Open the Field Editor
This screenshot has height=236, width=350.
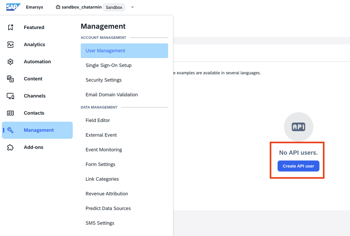tap(98, 120)
